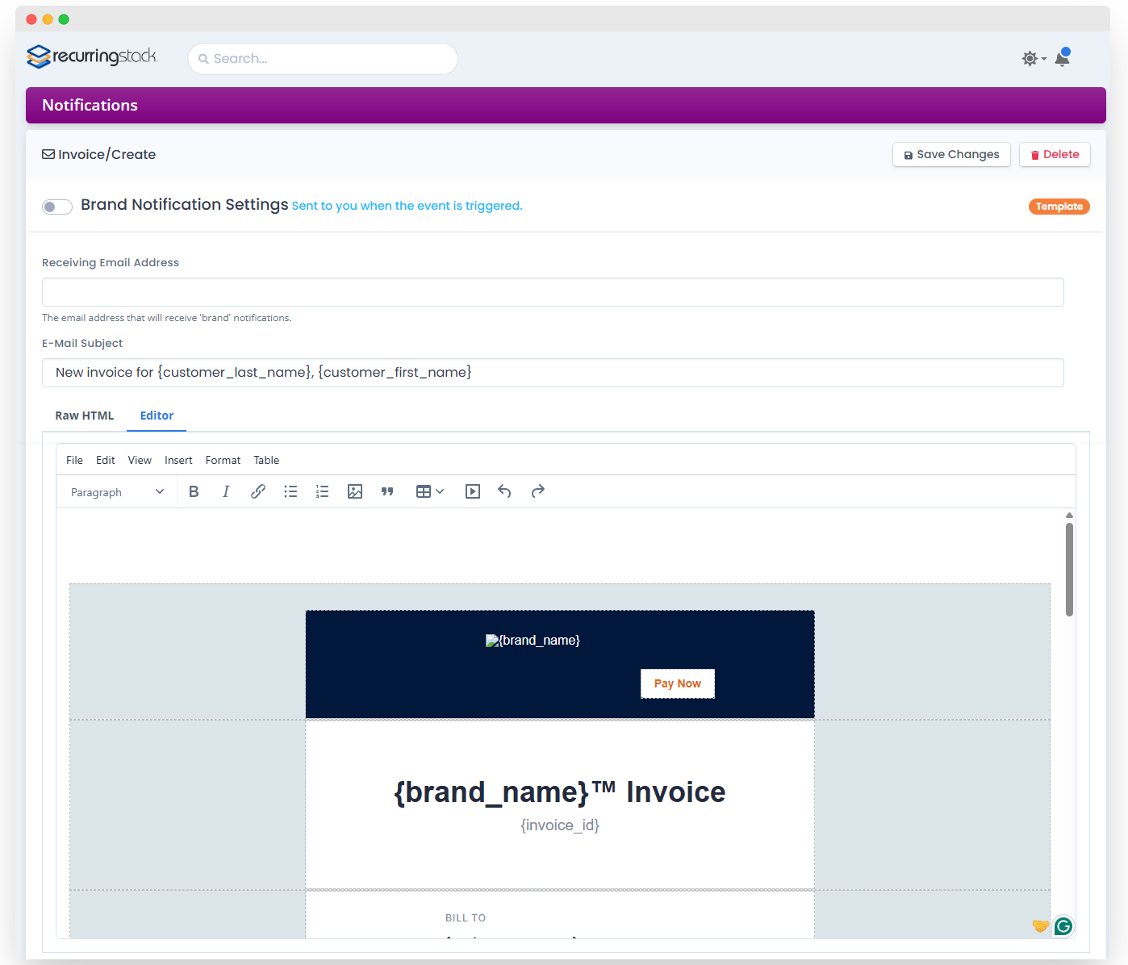Toggle bold formatting in the editor

[194, 491]
